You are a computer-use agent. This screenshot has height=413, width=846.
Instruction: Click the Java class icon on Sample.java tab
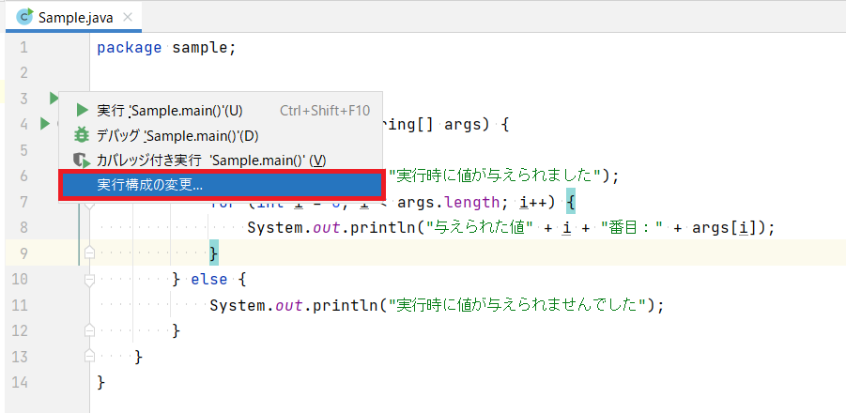(24, 17)
